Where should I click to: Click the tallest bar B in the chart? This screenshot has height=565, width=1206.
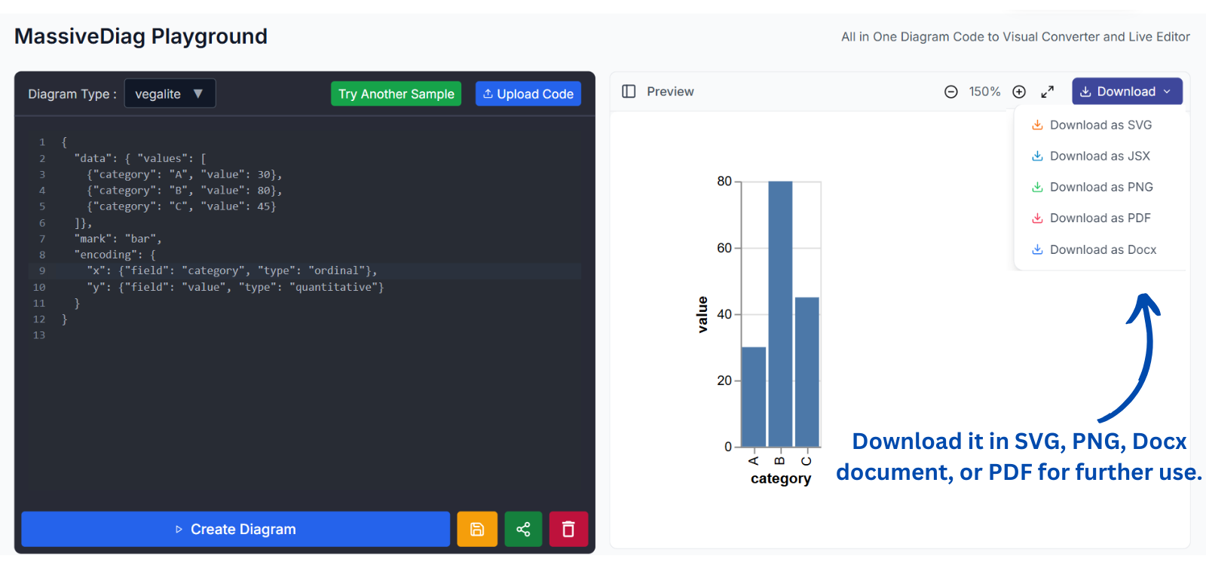coord(780,313)
